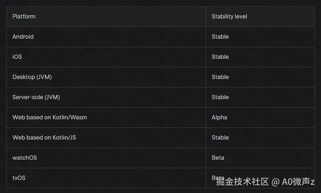The height and width of the screenshot is (193, 321).
Task: Click the tvOS platform cell
Action: [19, 178]
